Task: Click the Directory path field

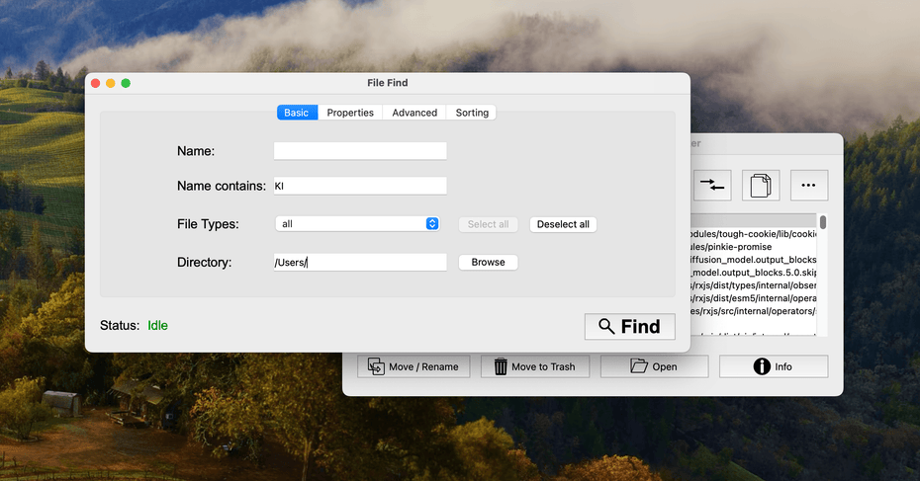Action: tap(360, 263)
